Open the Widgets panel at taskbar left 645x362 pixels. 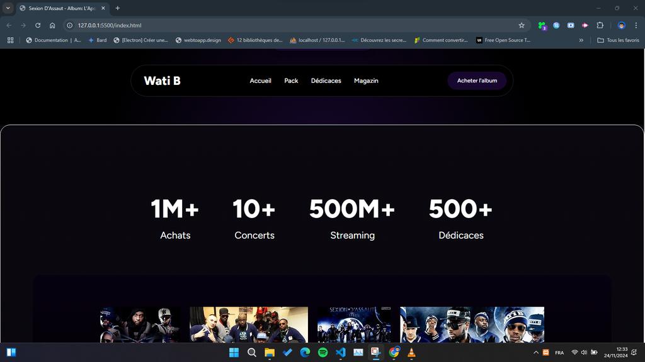11,353
